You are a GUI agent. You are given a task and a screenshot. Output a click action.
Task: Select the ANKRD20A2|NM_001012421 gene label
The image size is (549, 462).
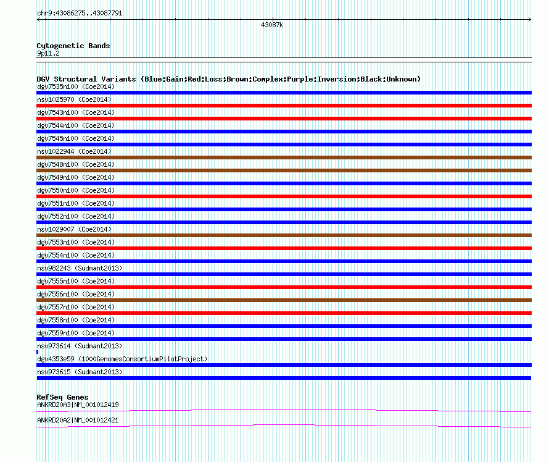pos(78,420)
